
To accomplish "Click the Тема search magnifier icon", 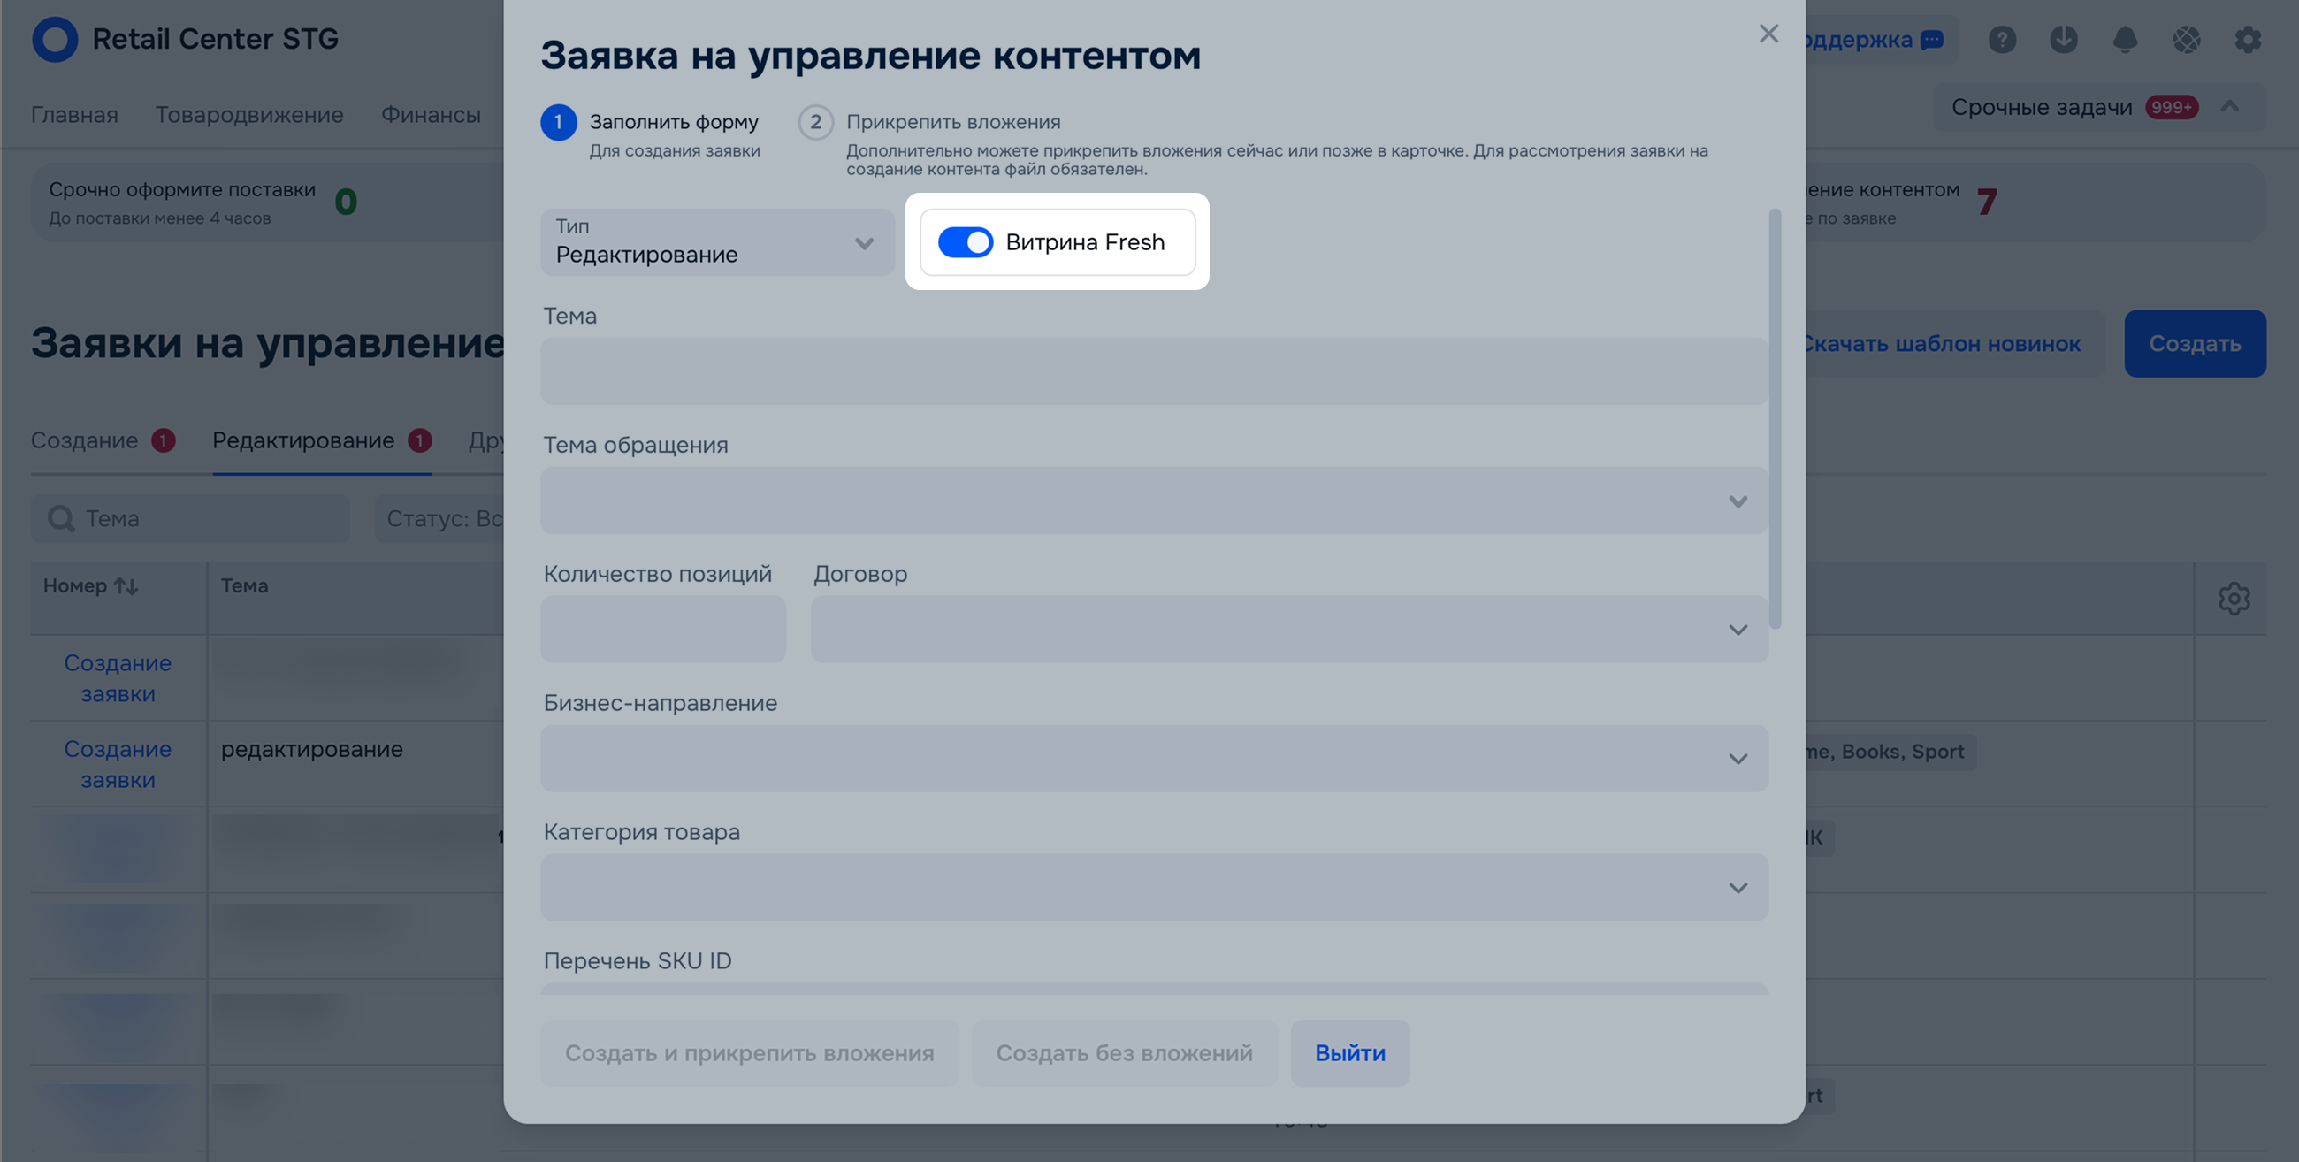I will click(61, 518).
